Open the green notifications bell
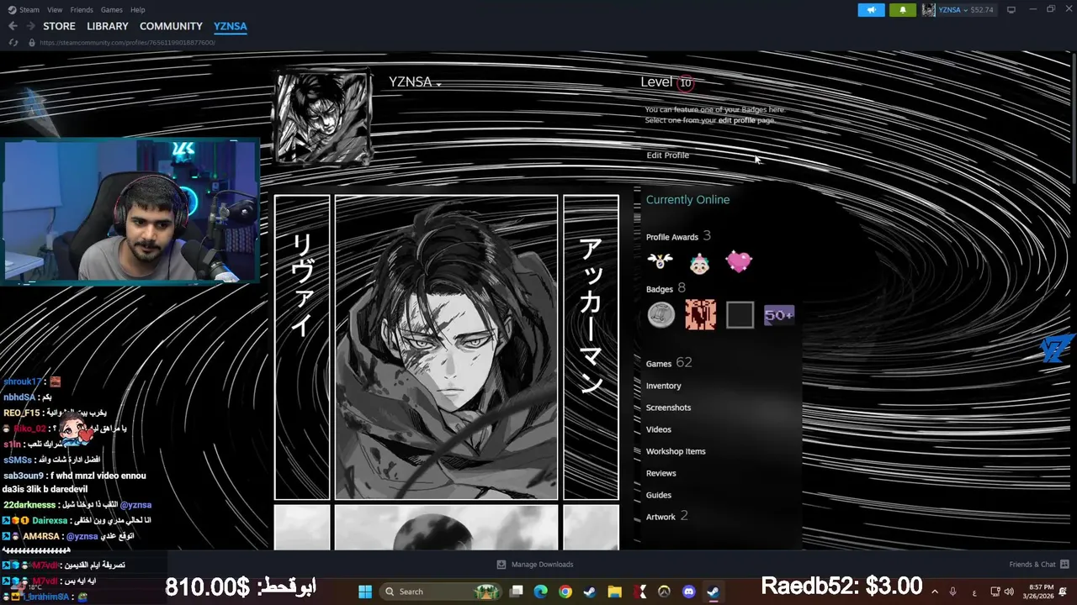The height and width of the screenshot is (605, 1077). point(903,10)
